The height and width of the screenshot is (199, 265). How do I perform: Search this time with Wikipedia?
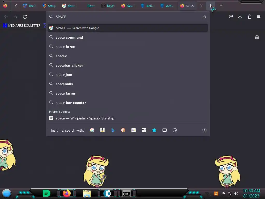144,130
